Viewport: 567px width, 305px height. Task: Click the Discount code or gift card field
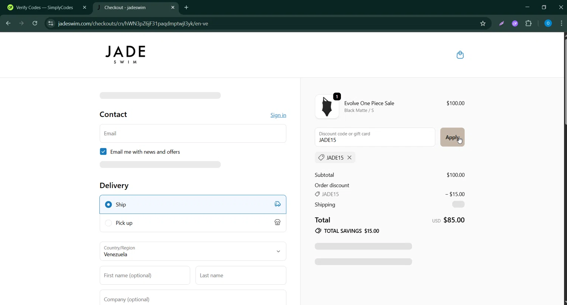(x=375, y=137)
